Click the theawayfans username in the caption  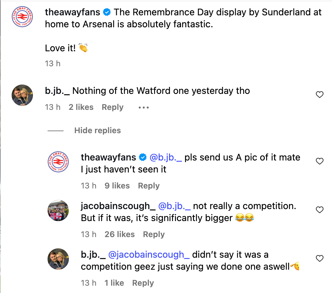click(73, 12)
